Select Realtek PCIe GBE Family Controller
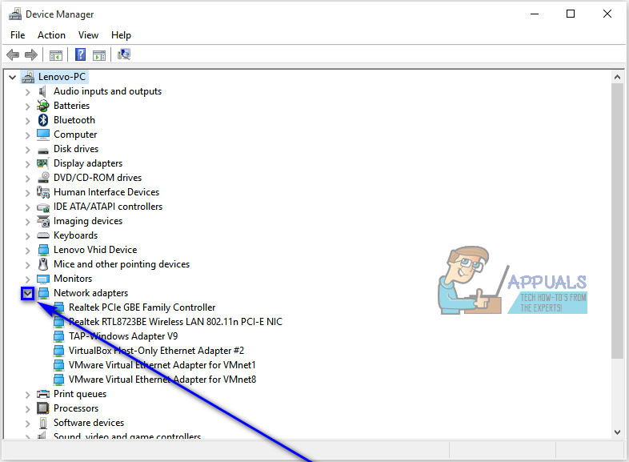The width and height of the screenshot is (629, 462). pyautogui.click(x=142, y=307)
